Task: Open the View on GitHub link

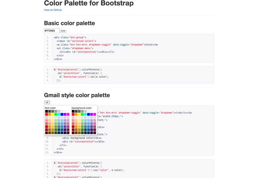Action: (x=52, y=10)
